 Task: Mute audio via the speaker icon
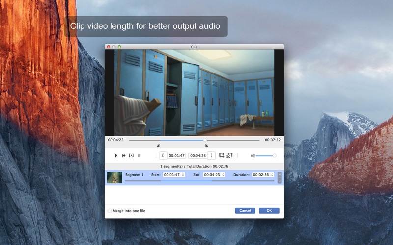253,155
